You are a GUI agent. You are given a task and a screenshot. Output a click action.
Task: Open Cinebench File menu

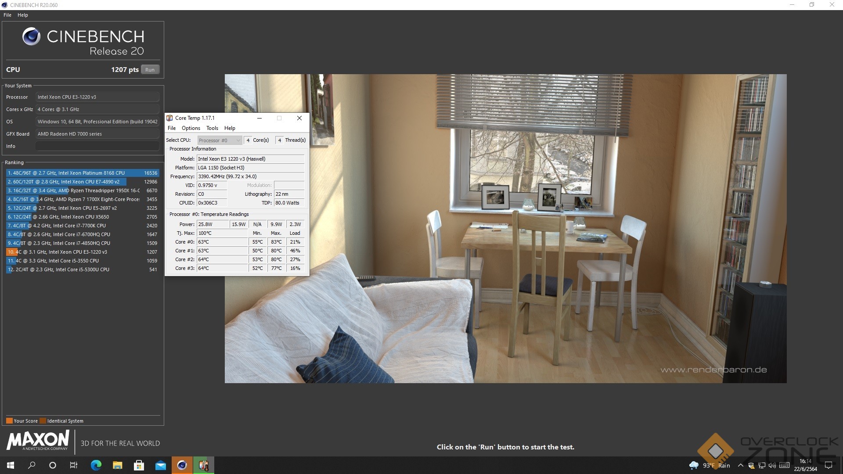pos(7,15)
